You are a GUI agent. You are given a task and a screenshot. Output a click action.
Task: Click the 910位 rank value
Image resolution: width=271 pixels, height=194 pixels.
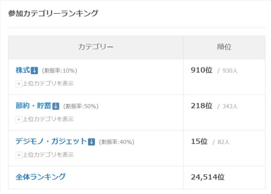202,70
